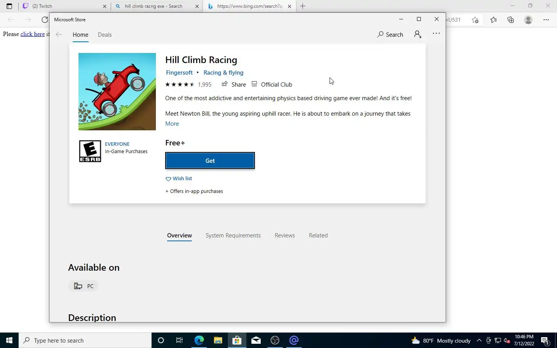Click the star rating of 1,995 reviews
Viewport: 557px width, 348px height.
pos(188,84)
